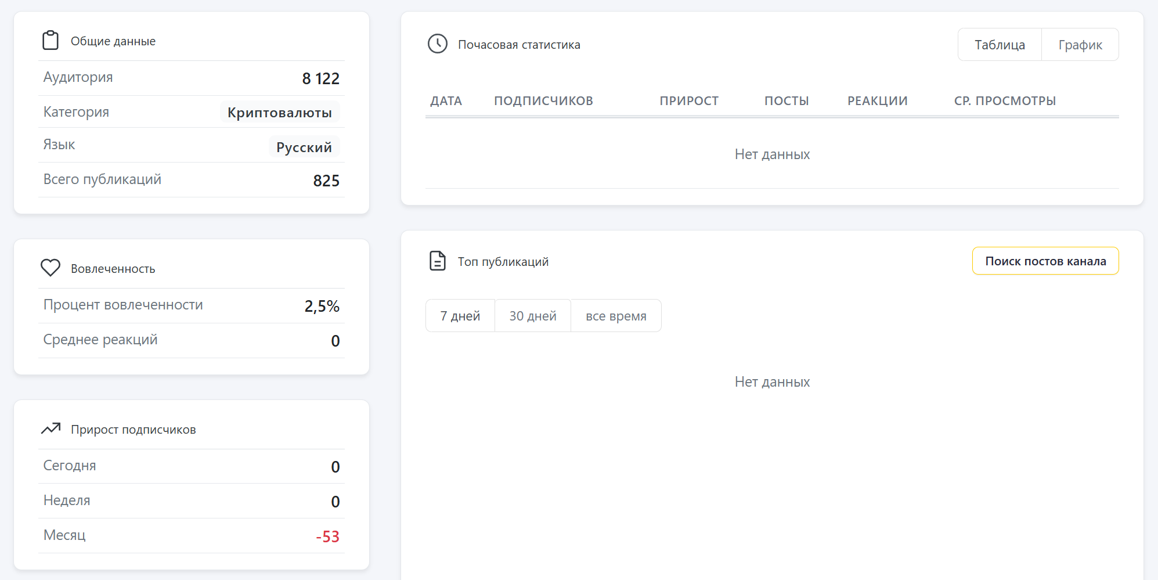The image size is (1158, 580).
Task: Click the РЕАКЦИИ column header
Action: [x=878, y=101]
